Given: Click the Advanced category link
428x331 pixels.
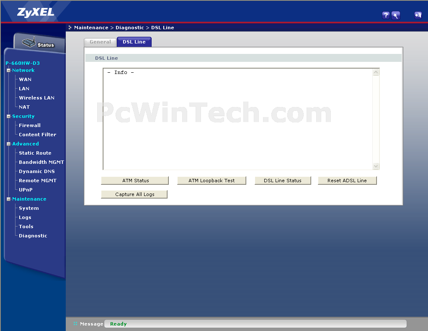Looking at the screenshot, I should click(26, 144).
